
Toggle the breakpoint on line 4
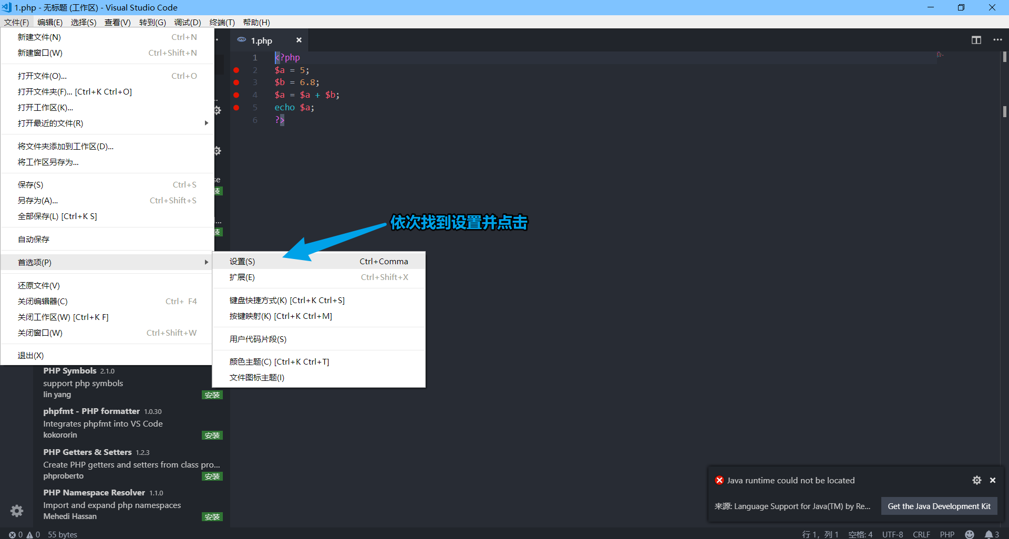tap(236, 95)
